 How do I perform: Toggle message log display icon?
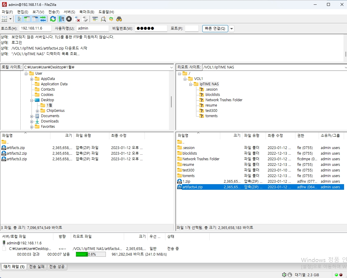(x=19, y=19)
